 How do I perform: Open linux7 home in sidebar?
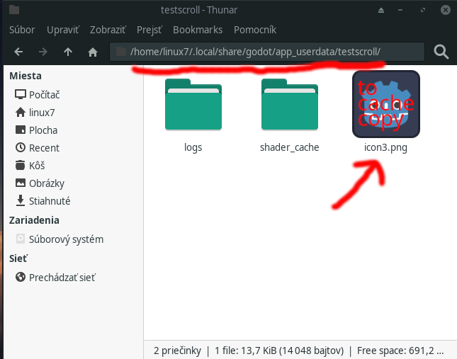coord(43,112)
